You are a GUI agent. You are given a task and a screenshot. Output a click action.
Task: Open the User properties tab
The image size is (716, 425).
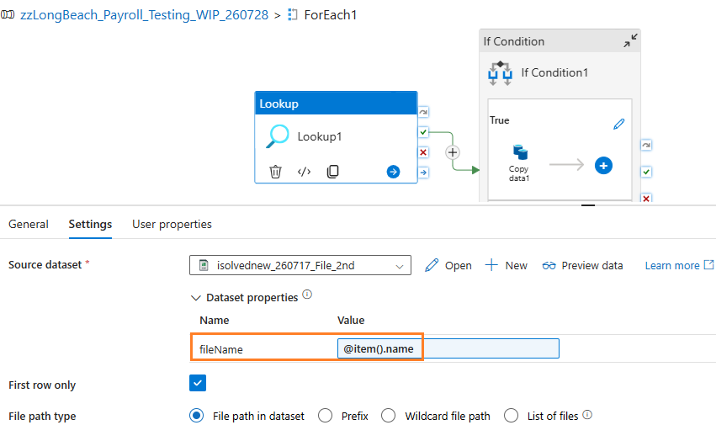[x=172, y=225]
